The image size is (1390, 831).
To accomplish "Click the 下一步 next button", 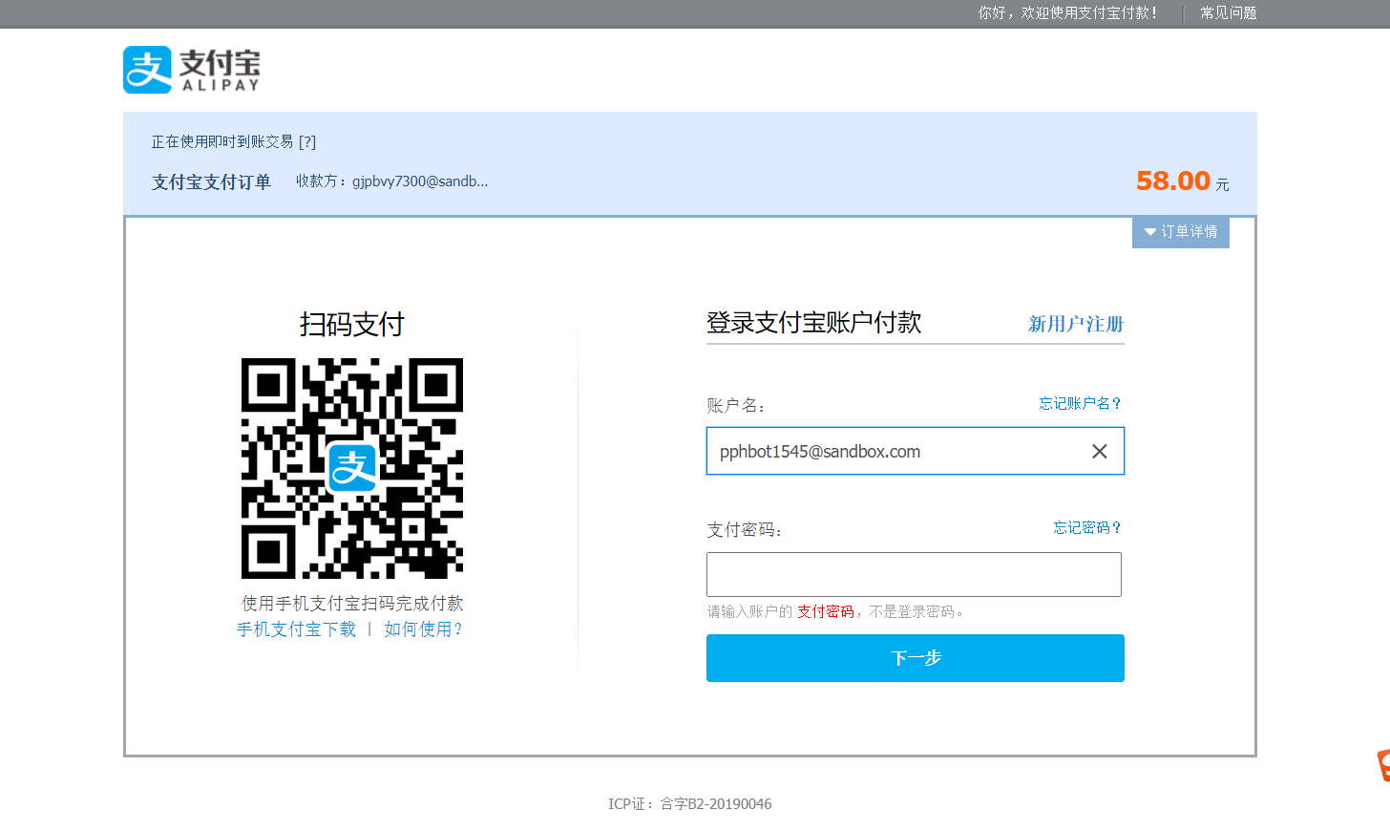I will [916, 658].
